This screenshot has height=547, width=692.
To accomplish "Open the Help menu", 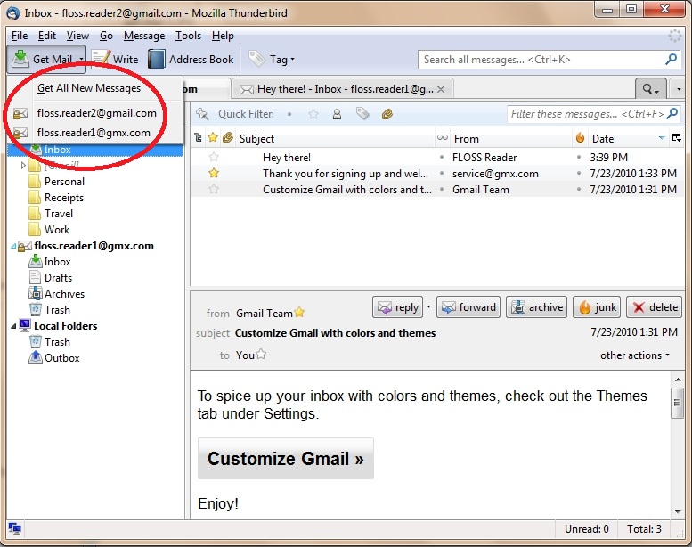I will click(223, 36).
